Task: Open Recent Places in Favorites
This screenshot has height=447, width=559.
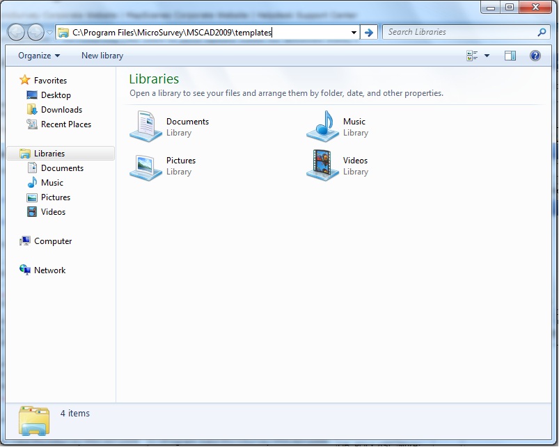Action: coord(65,124)
